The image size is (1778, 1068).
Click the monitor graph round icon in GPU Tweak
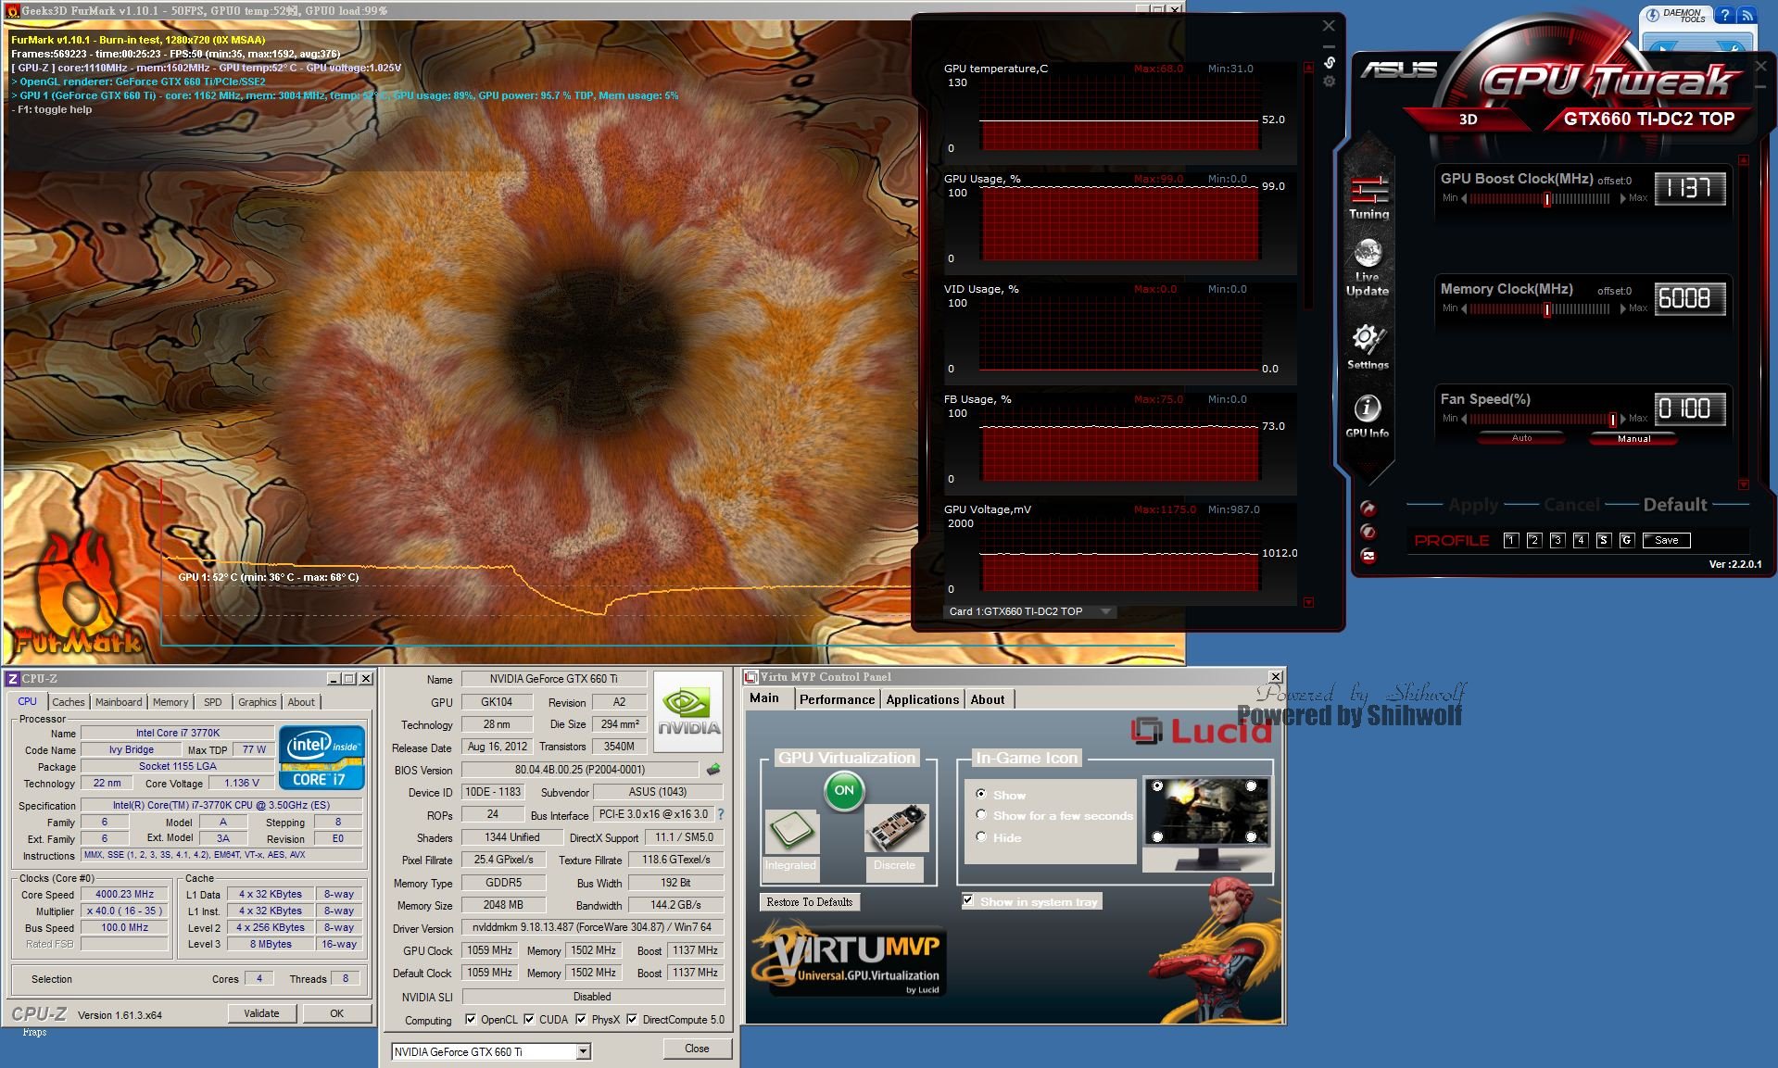(x=1368, y=556)
